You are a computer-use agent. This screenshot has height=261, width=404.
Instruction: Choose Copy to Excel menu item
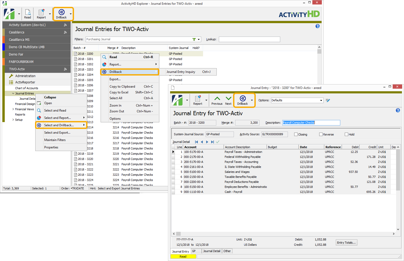pyautogui.click(x=130, y=92)
